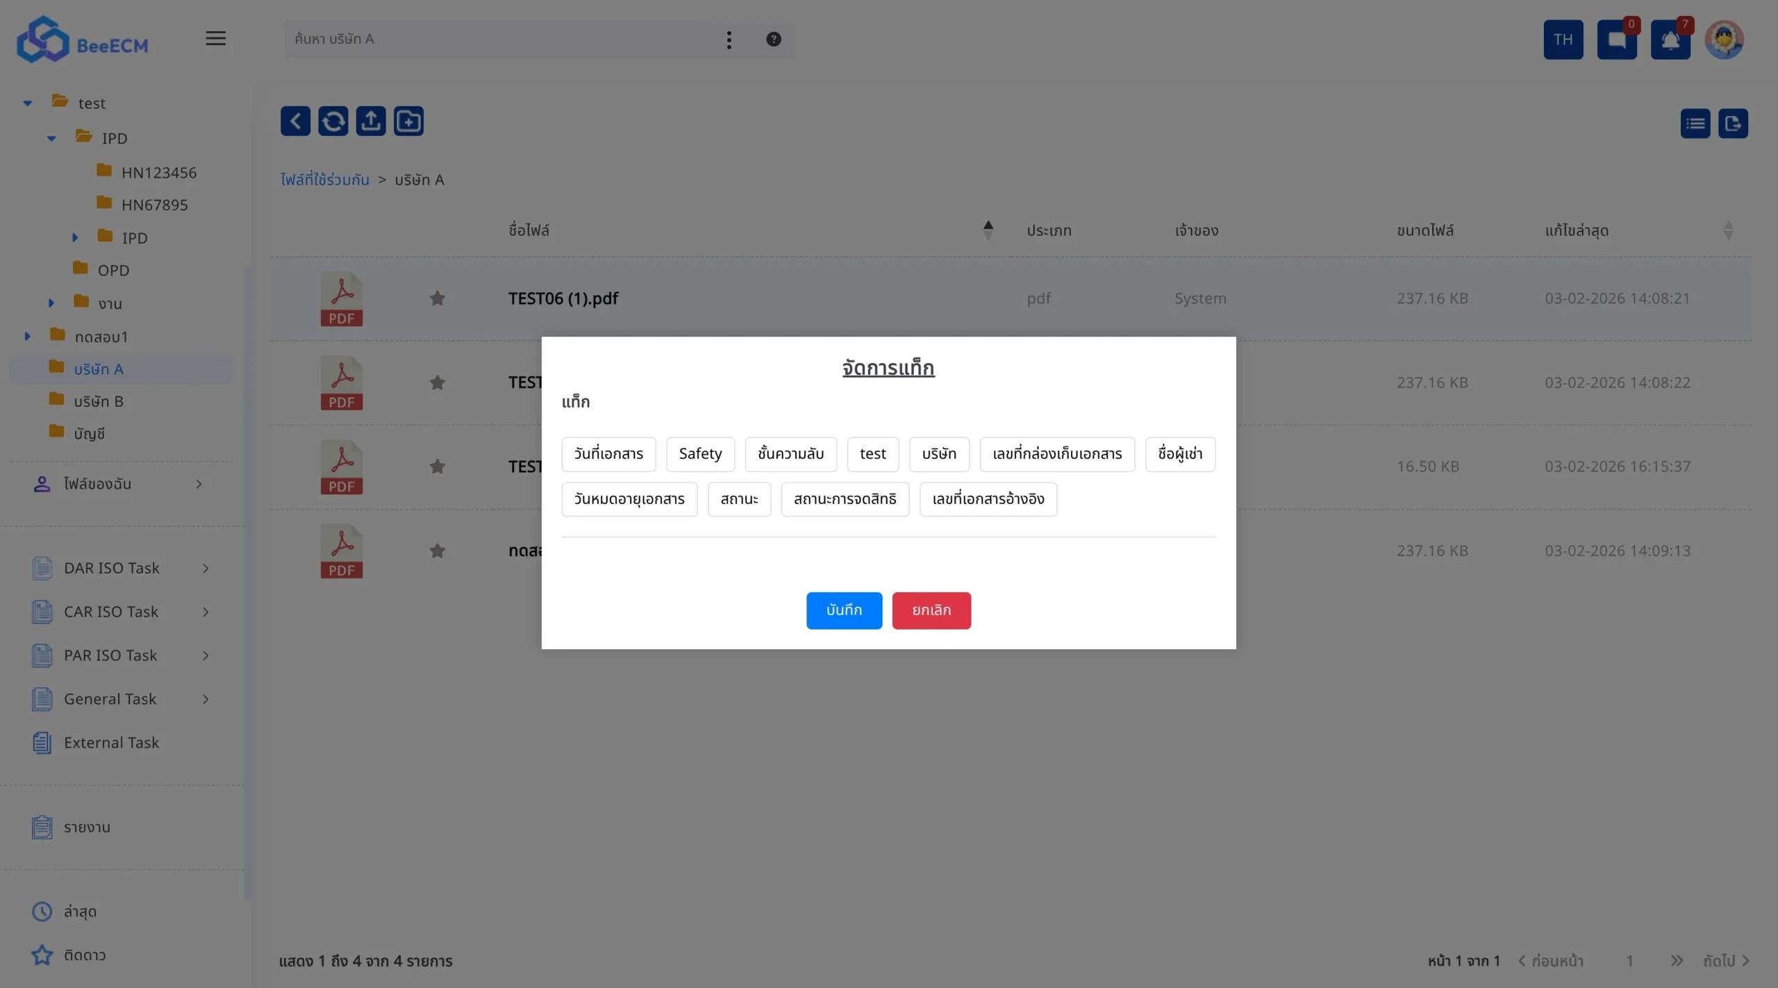Click the blue บันทึก save button
This screenshot has height=988, width=1778.
(x=843, y=610)
